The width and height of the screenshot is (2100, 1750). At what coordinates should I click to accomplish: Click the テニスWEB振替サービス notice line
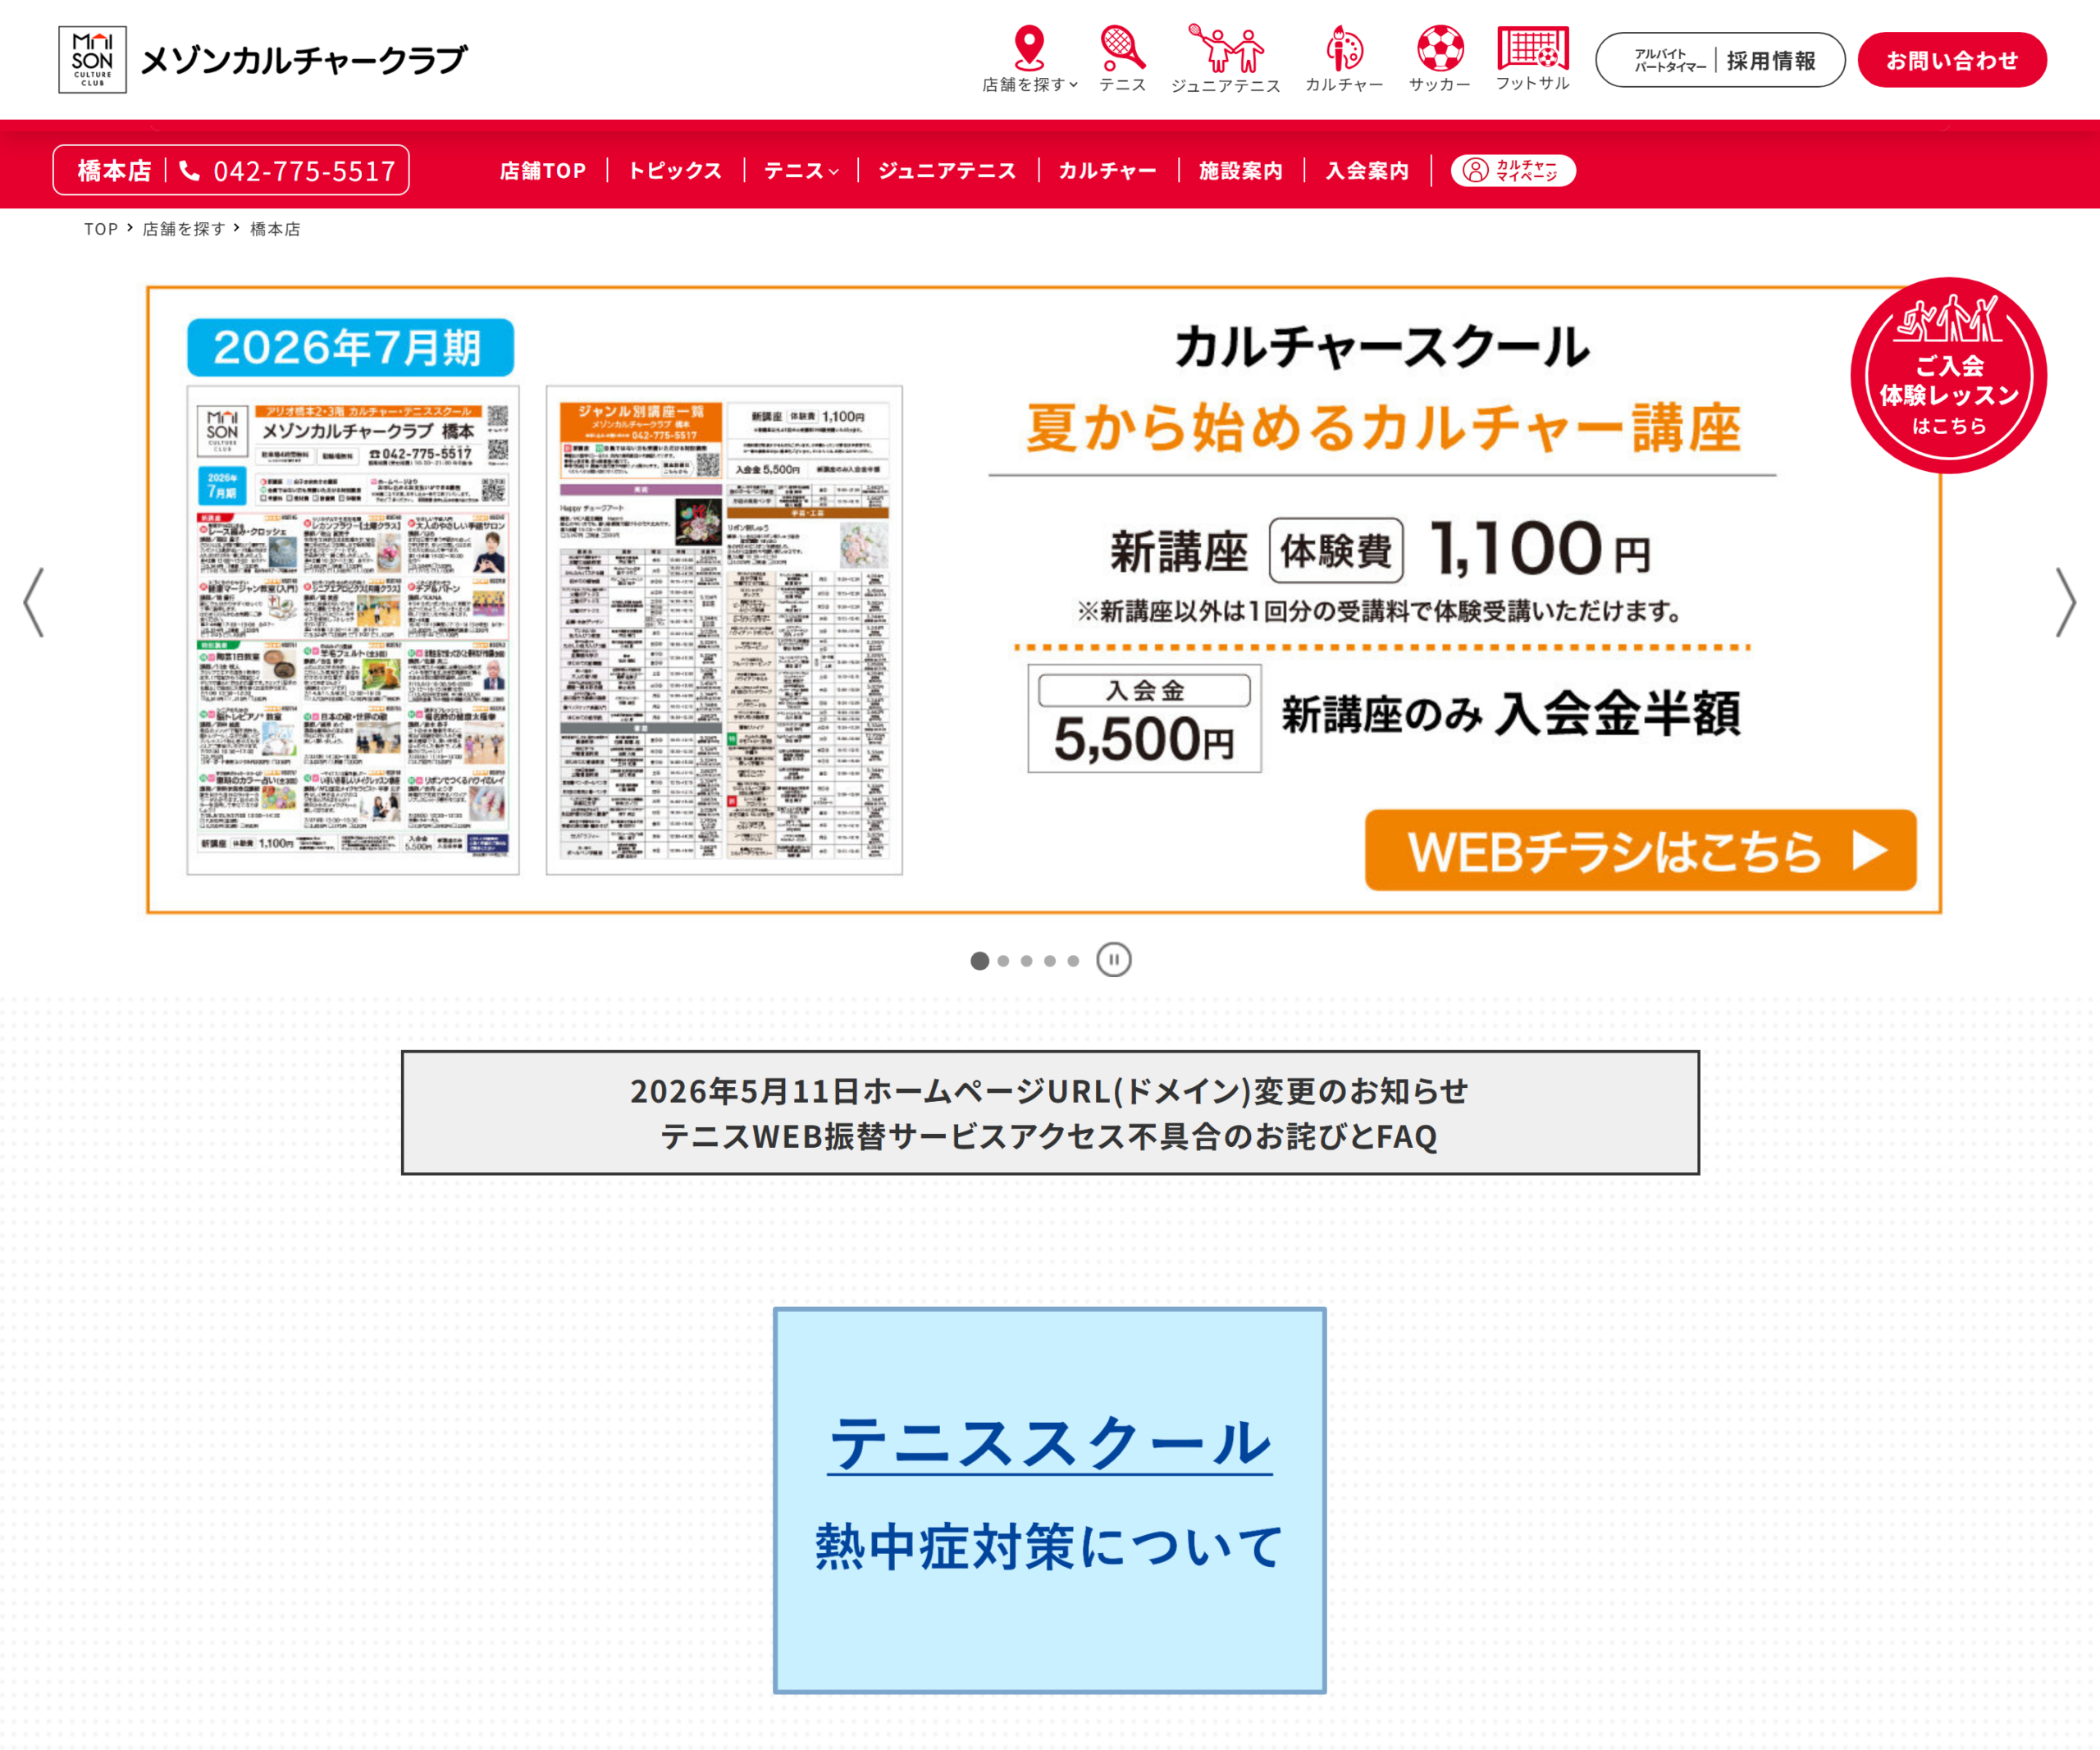[1049, 1136]
